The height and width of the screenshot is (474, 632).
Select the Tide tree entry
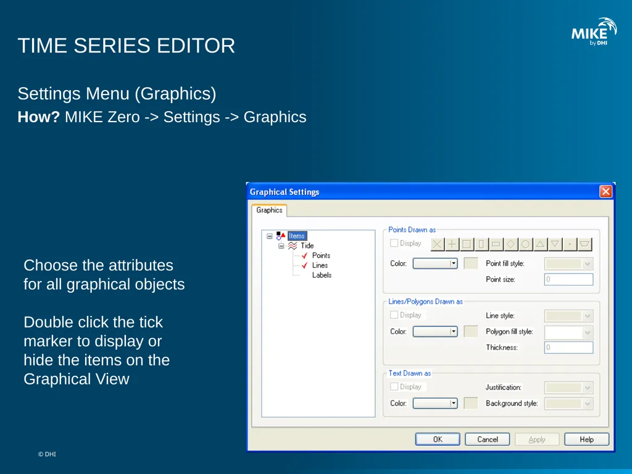[x=307, y=246]
